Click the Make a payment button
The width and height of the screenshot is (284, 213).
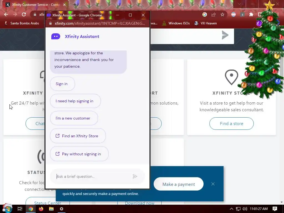click(179, 184)
